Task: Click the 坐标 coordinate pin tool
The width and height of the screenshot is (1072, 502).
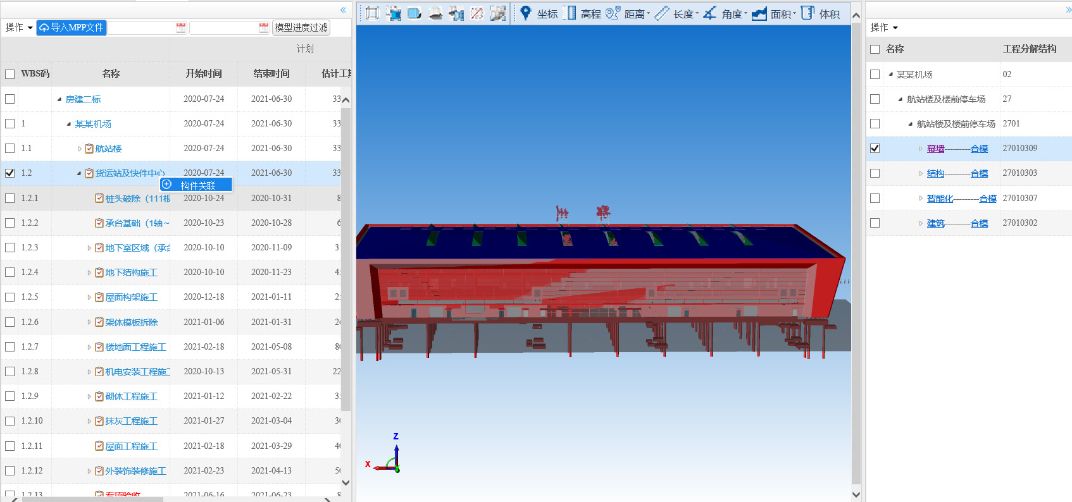Action: click(x=539, y=13)
